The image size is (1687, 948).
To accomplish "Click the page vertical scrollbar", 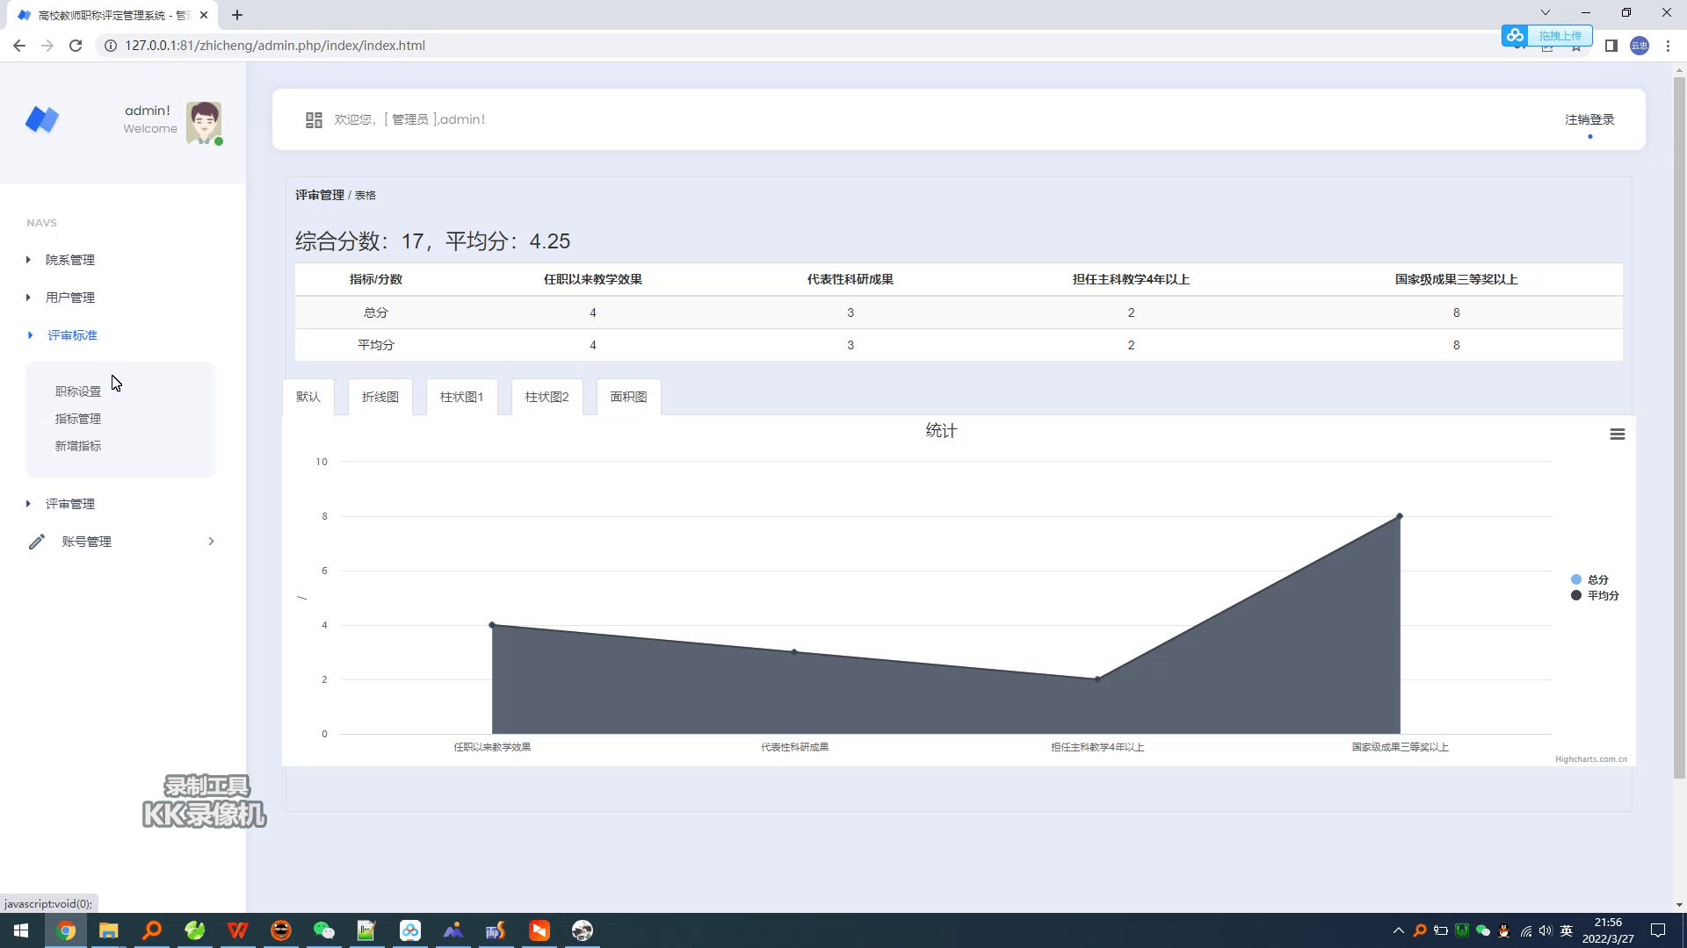I will 1679,427.
